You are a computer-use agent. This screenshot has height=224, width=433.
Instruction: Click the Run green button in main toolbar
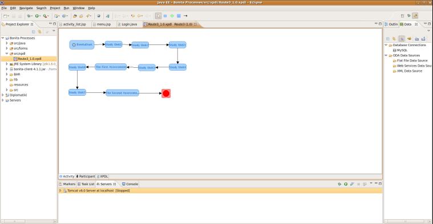tap(37, 16)
